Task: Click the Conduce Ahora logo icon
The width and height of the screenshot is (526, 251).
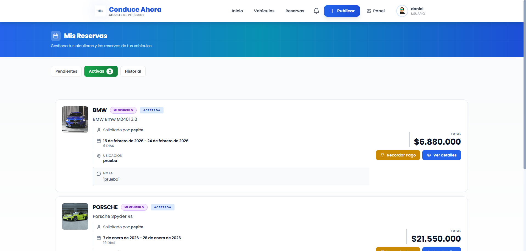Action: (x=100, y=11)
